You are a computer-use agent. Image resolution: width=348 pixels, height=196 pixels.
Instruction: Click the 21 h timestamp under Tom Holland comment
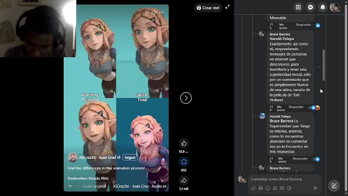pyautogui.click(x=271, y=108)
